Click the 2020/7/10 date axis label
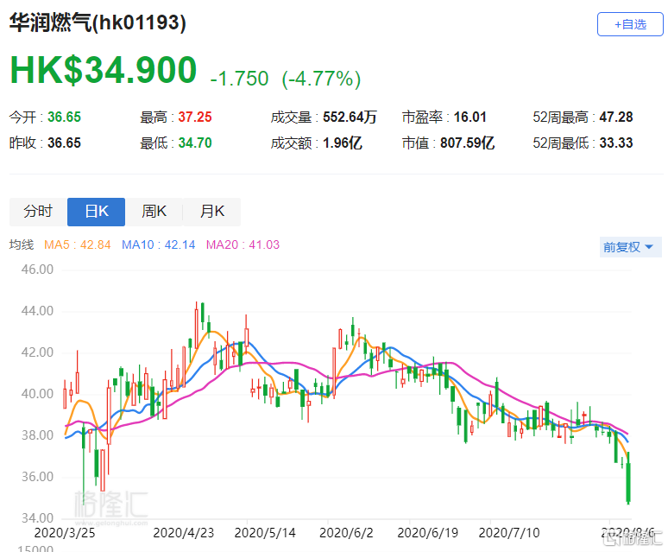This screenshot has width=668, height=552. coord(509,533)
